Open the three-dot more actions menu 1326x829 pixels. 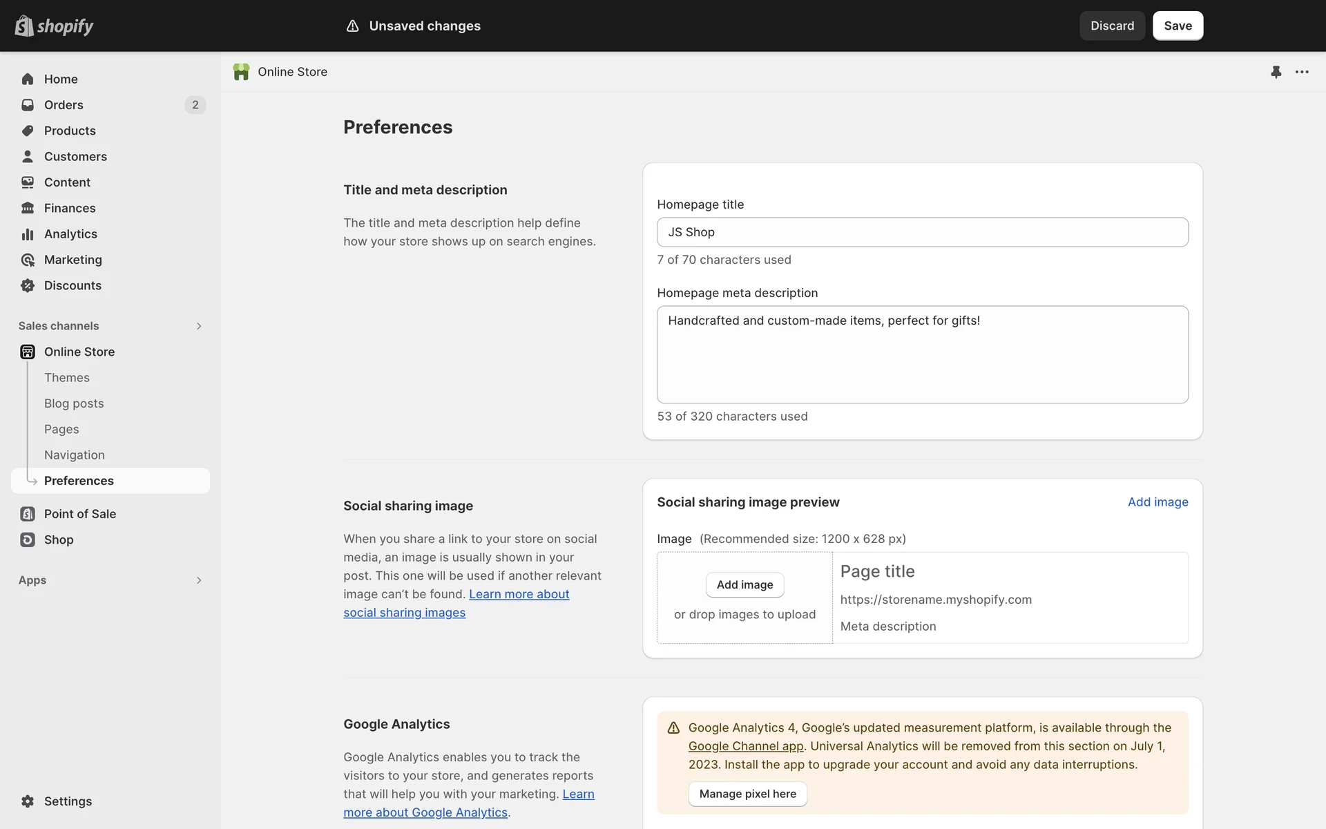coord(1302,72)
